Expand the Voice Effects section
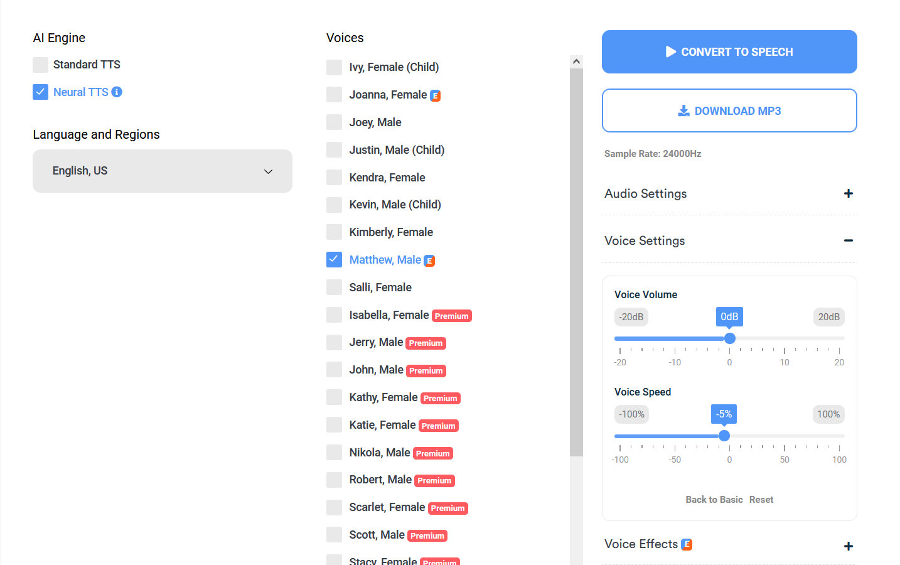 pos(848,546)
